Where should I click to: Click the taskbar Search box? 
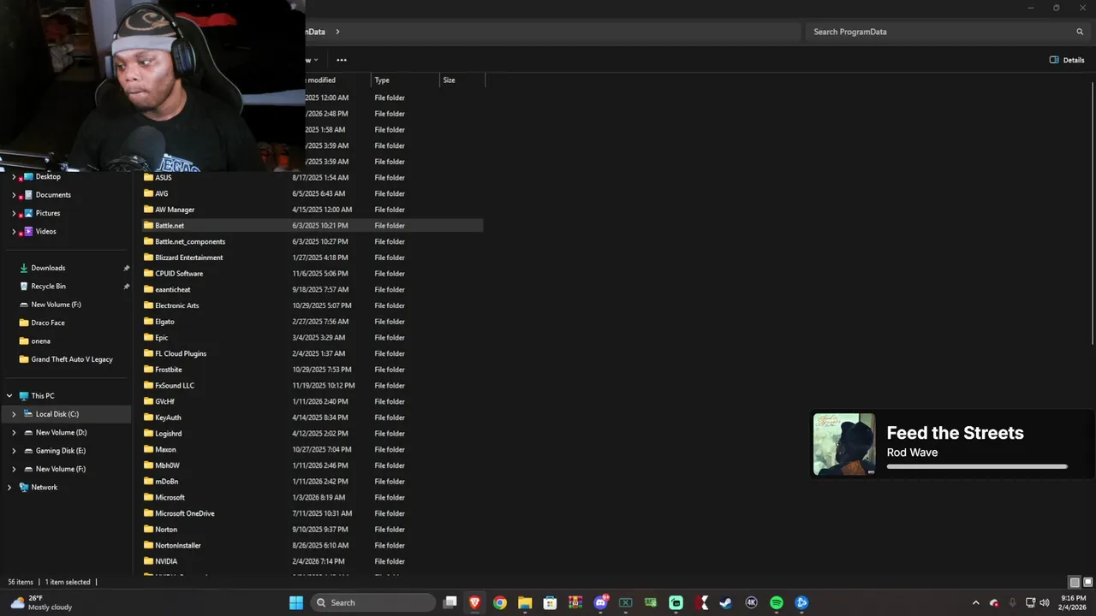point(372,602)
